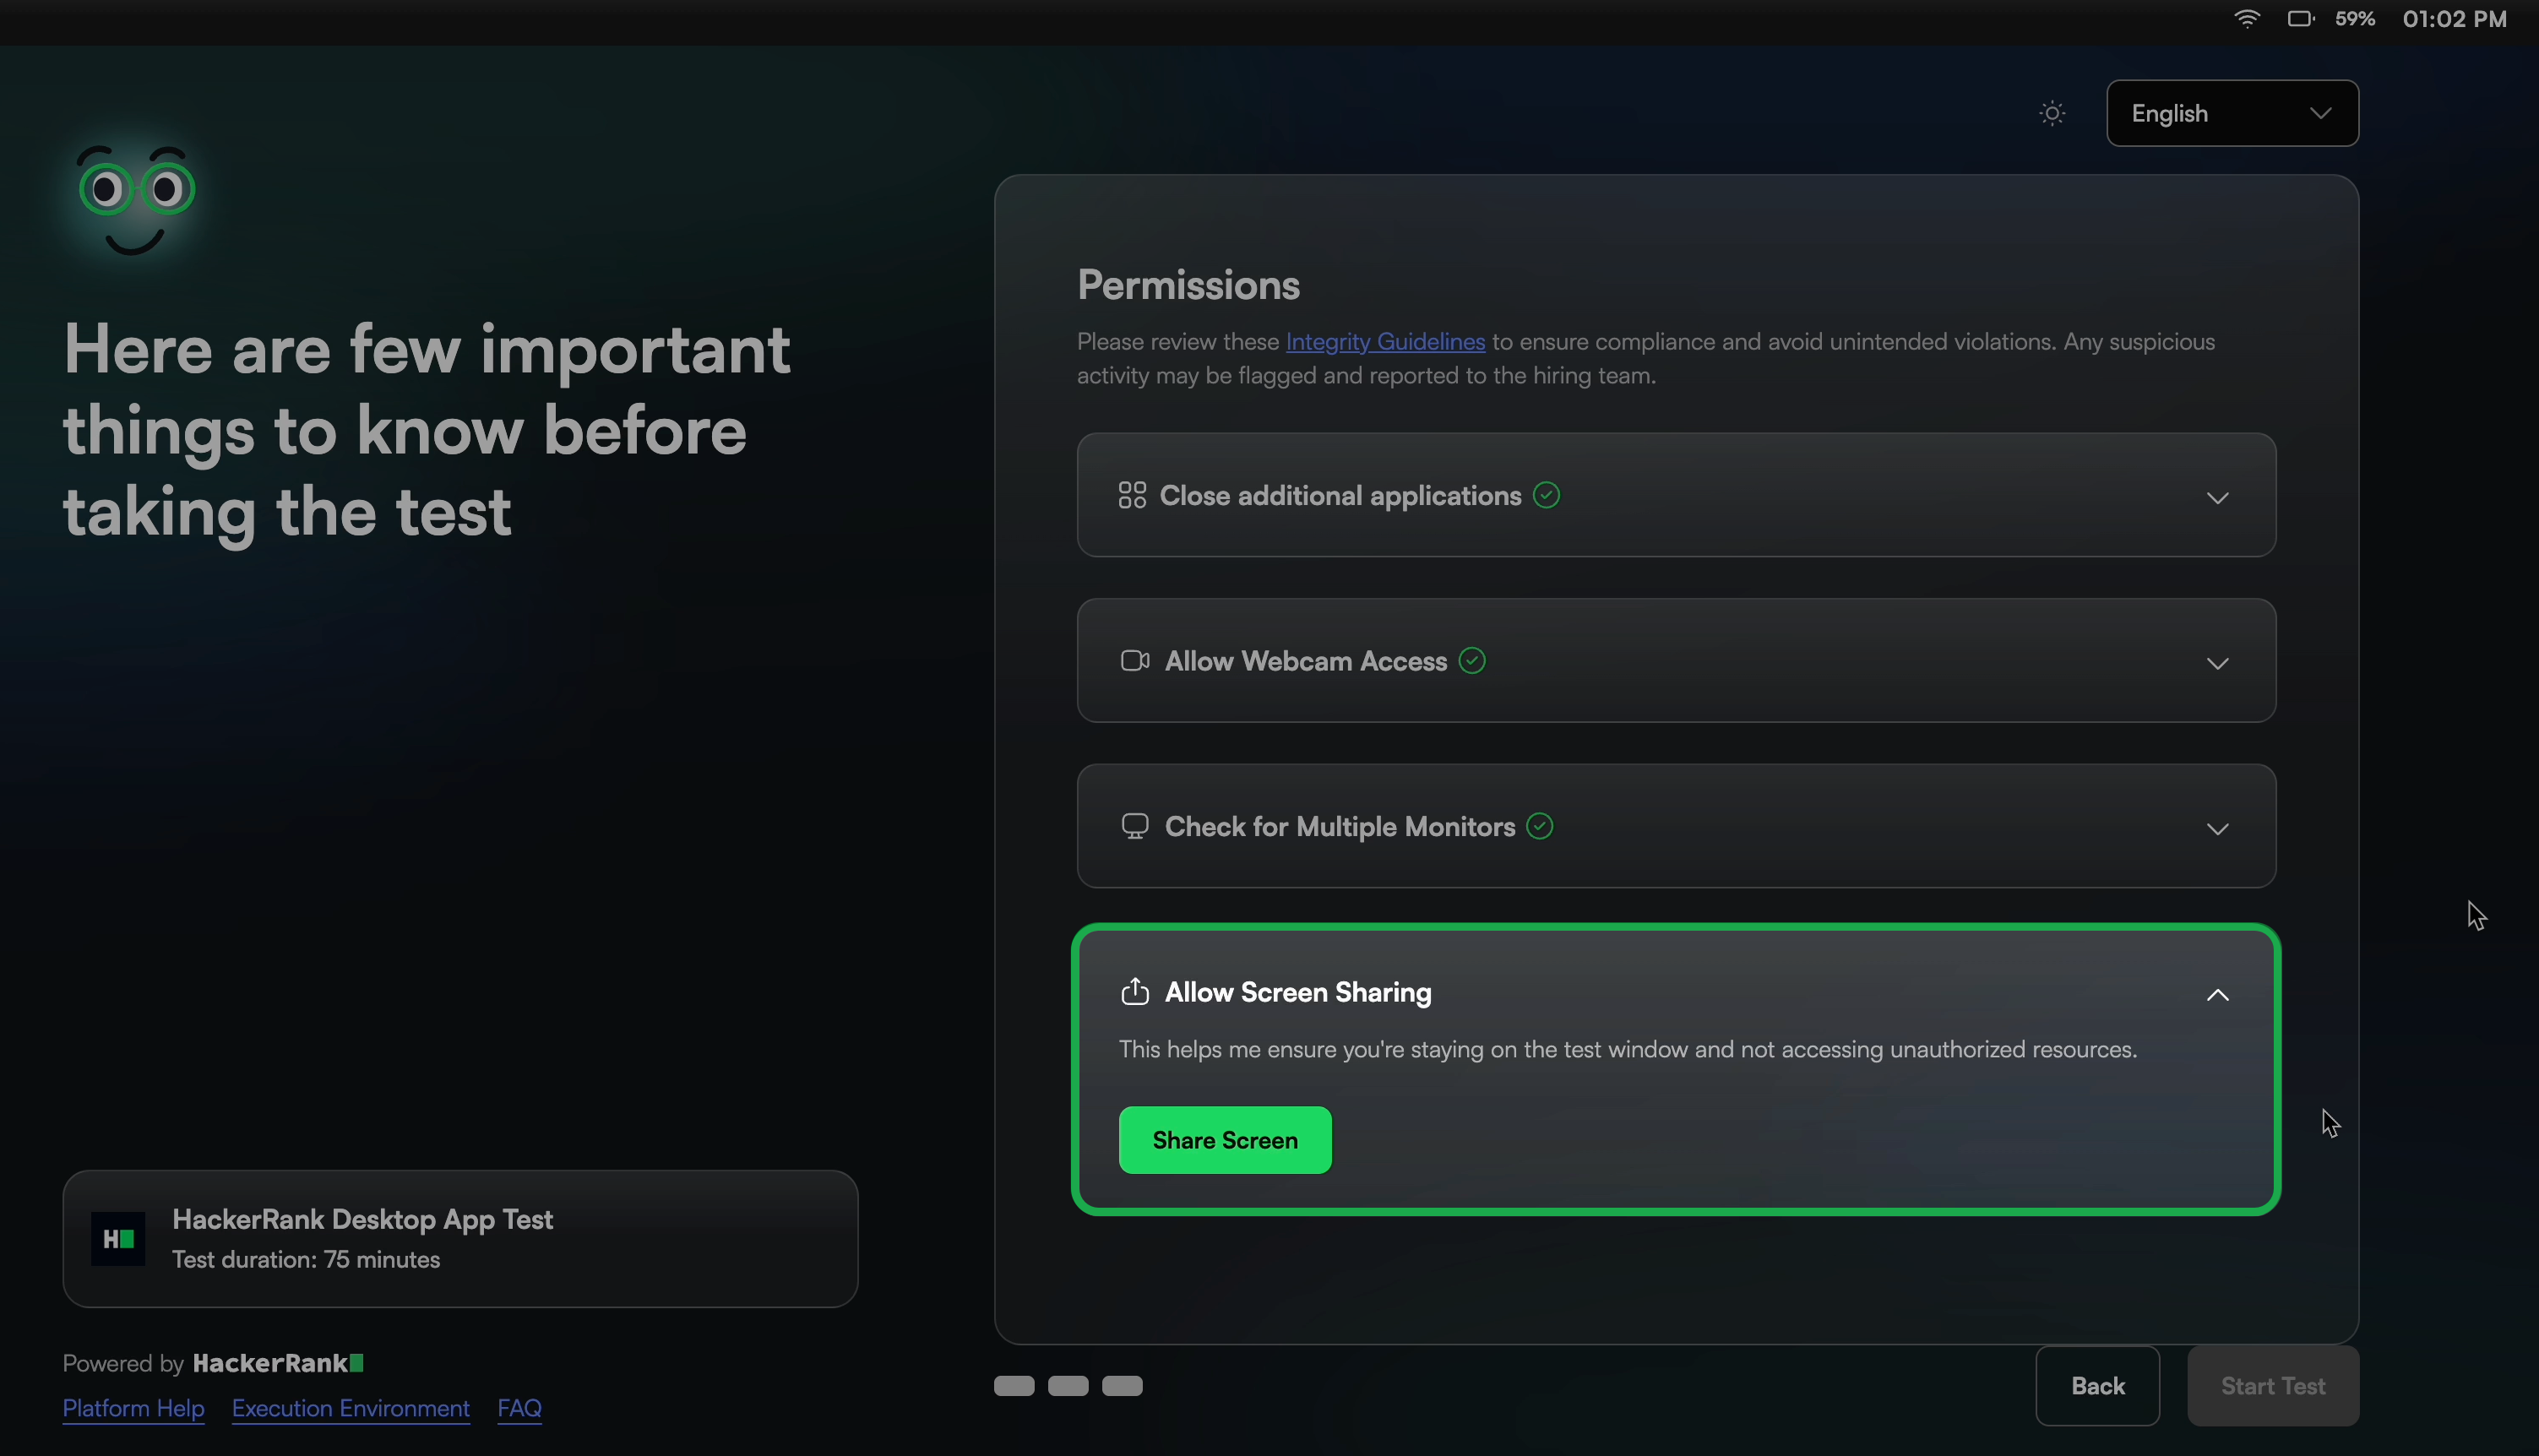Click the webcam camera icon

click(x=1134, y=661)
